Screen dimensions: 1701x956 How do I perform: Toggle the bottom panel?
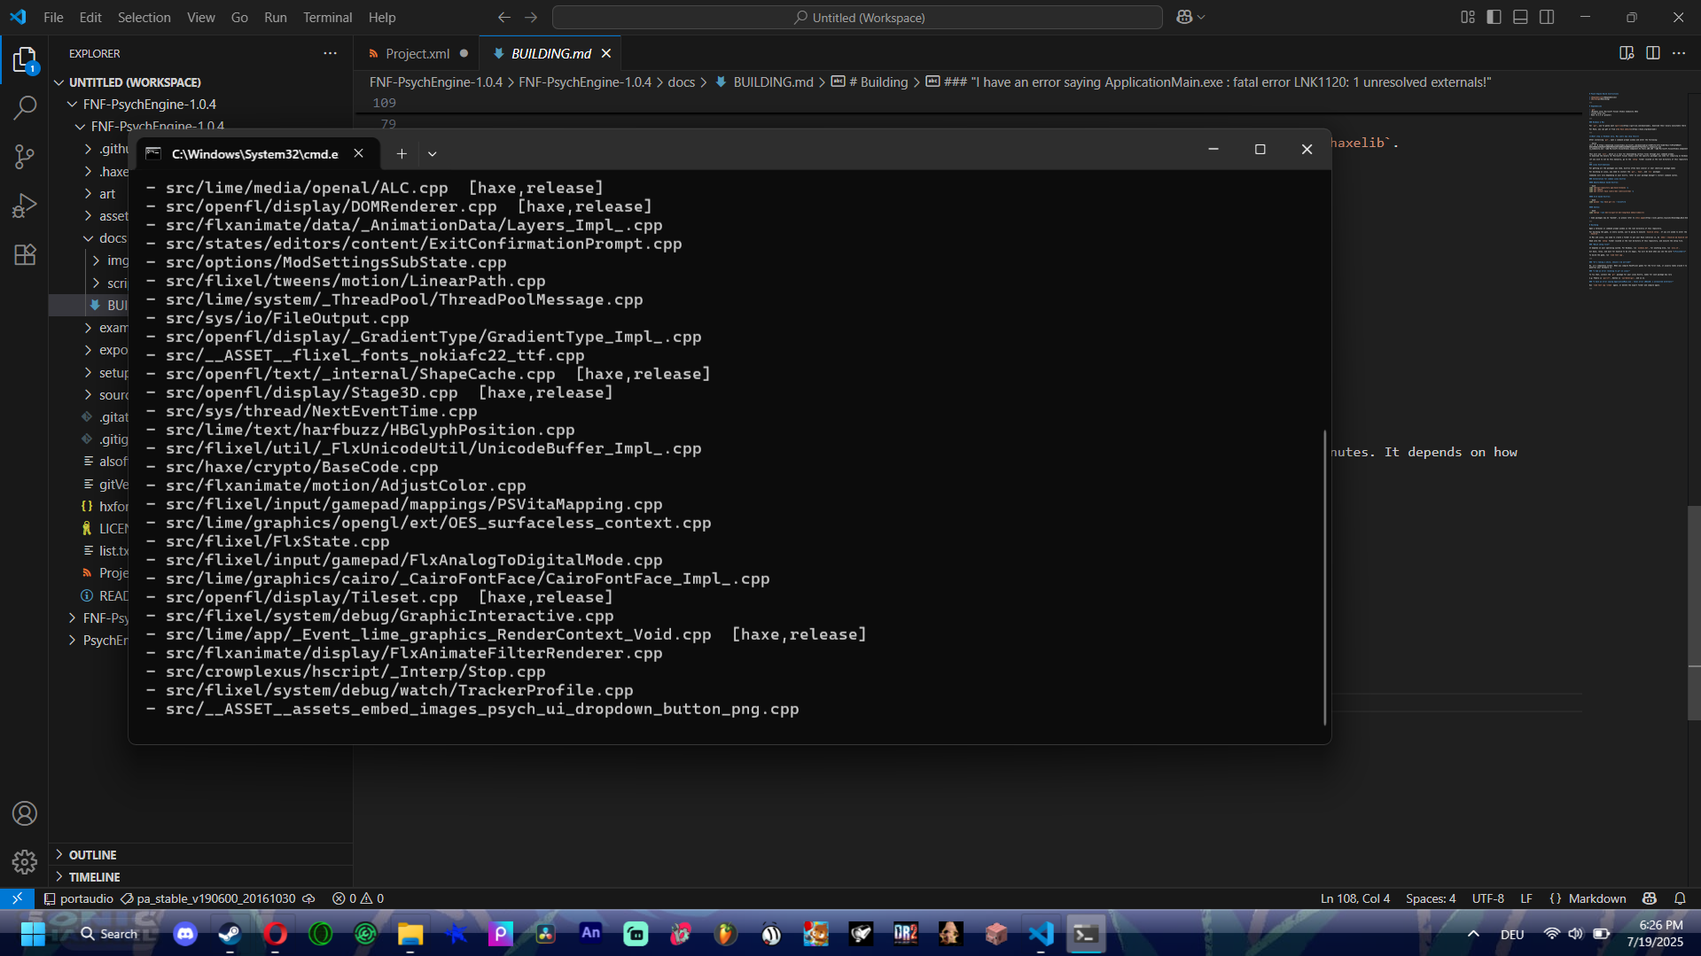1521,17
